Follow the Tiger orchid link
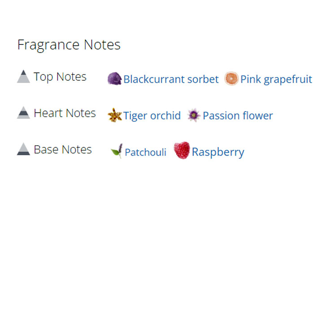 click(x=152, y=116)
